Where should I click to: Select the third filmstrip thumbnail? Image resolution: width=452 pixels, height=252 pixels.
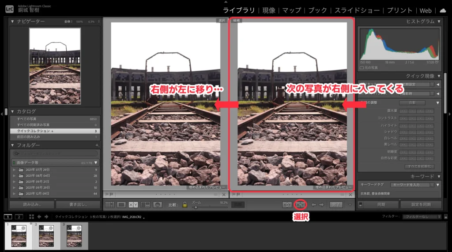tap(74, 236)
